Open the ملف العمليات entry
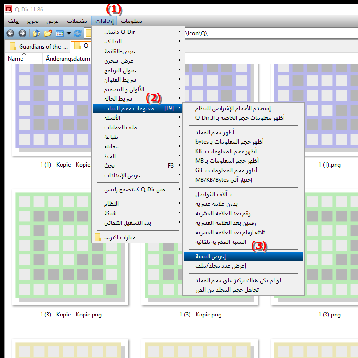 (x=137, y=127)
